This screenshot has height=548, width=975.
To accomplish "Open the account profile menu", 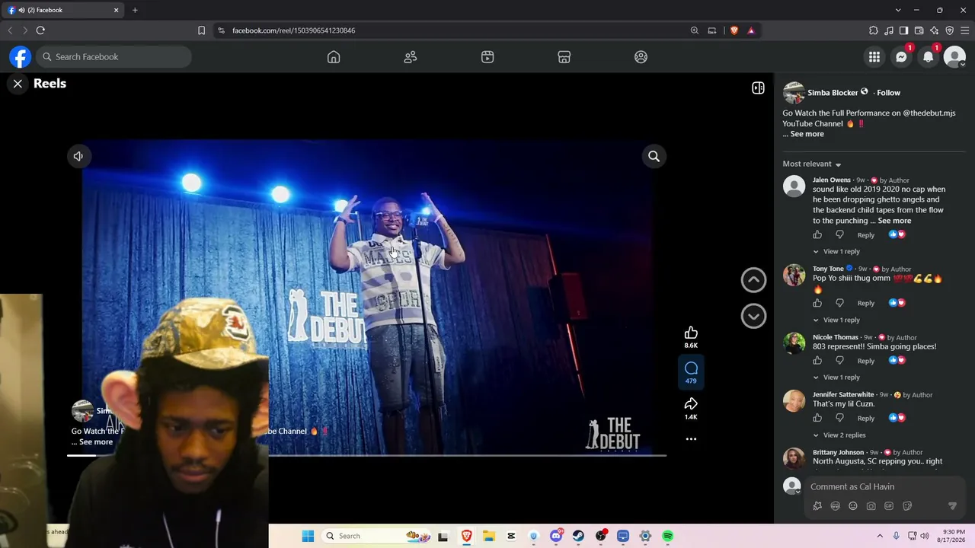I will [x=954, y=57].
